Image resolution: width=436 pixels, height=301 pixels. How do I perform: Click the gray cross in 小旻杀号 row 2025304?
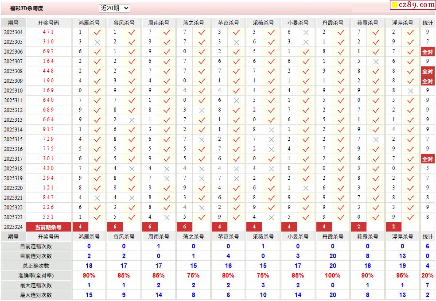point(306,32)
